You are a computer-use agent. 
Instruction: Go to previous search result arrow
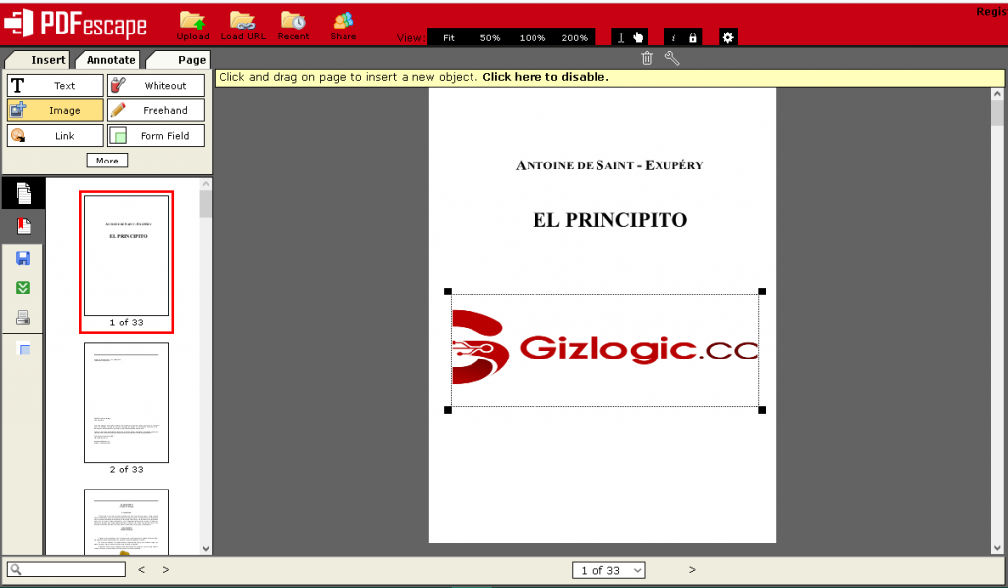(142, 570)
